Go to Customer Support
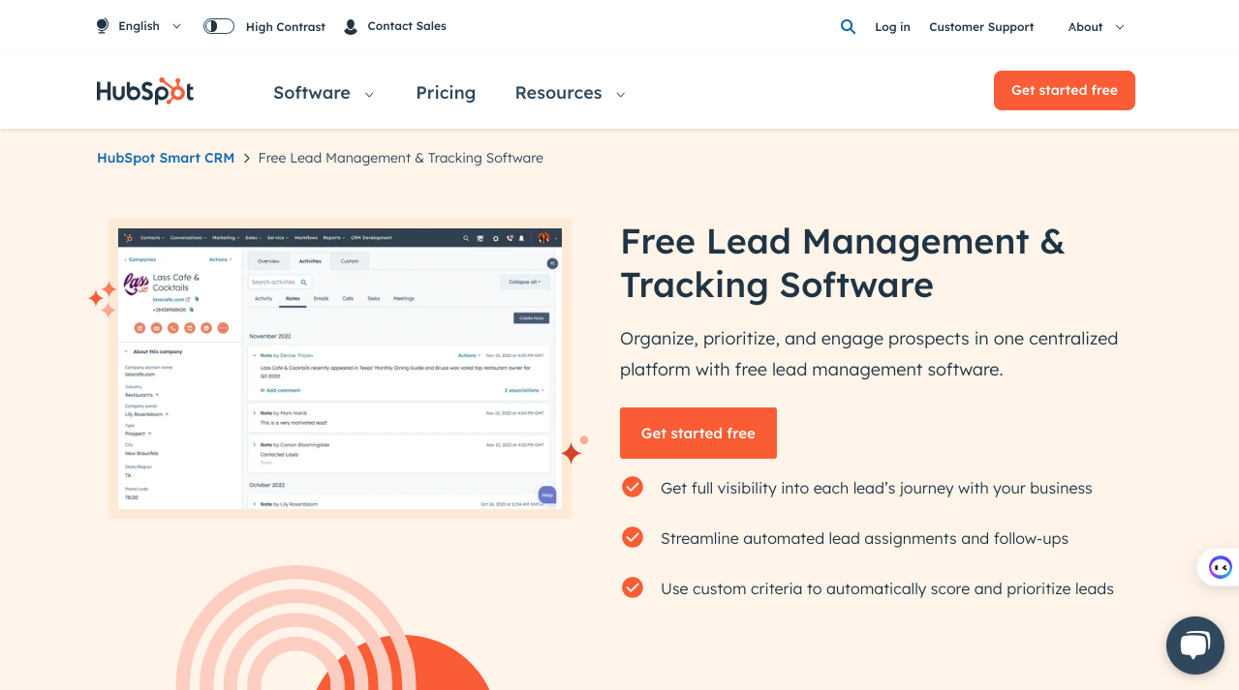 tap(981, 27)
